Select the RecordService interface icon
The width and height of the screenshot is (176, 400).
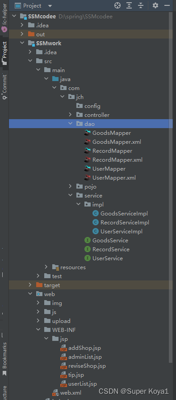tap(88, 249)
